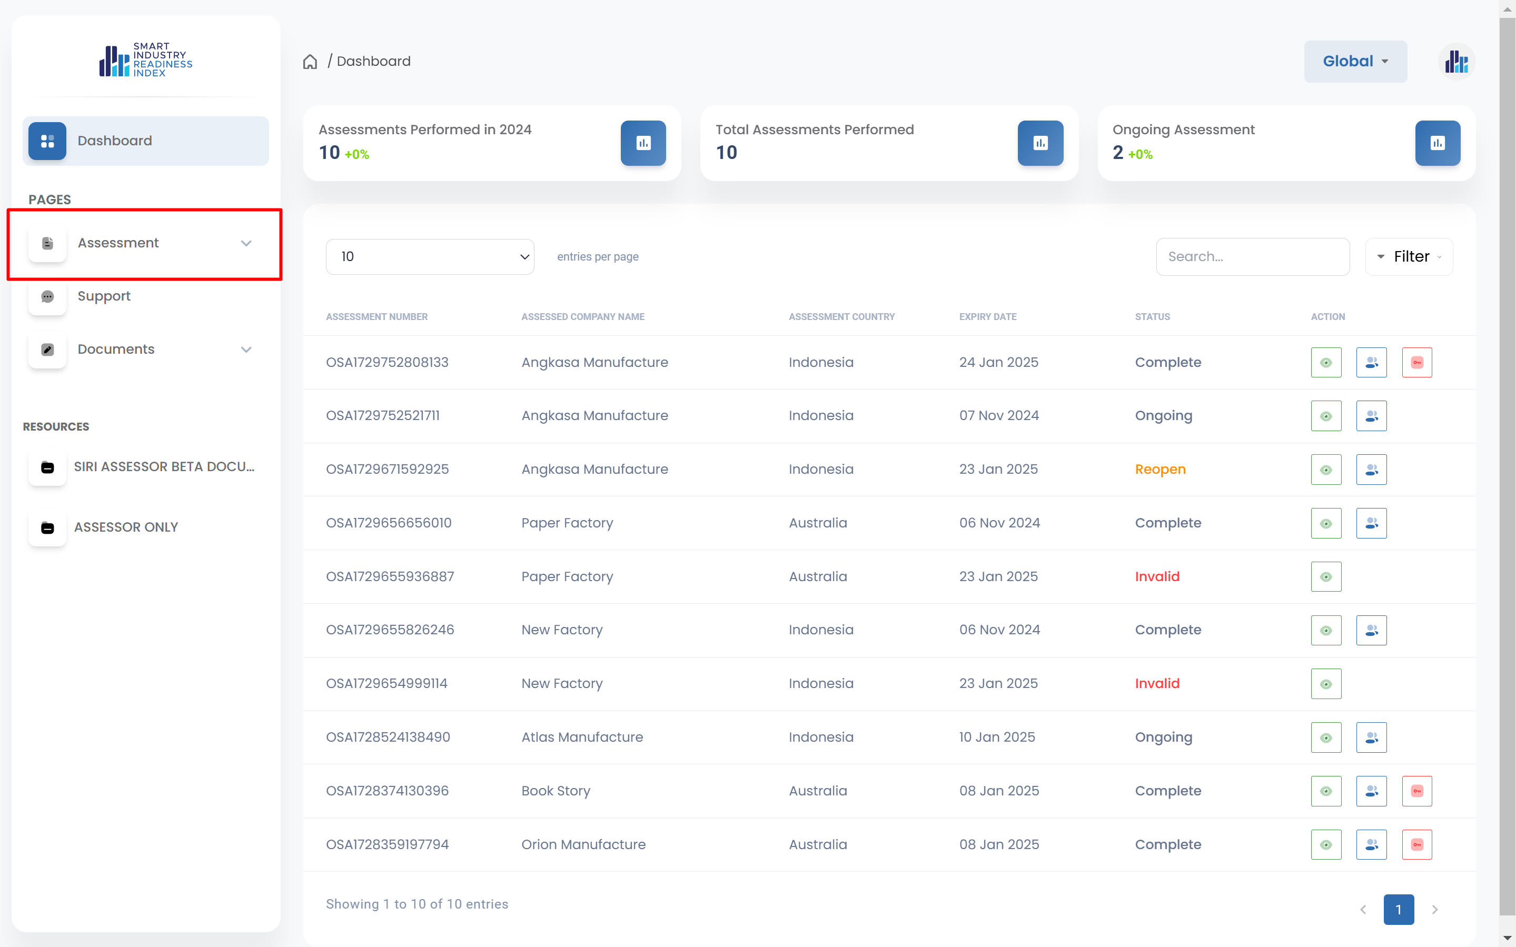
Task: Click the red key icon for Book Story row
Action: 1416,791
